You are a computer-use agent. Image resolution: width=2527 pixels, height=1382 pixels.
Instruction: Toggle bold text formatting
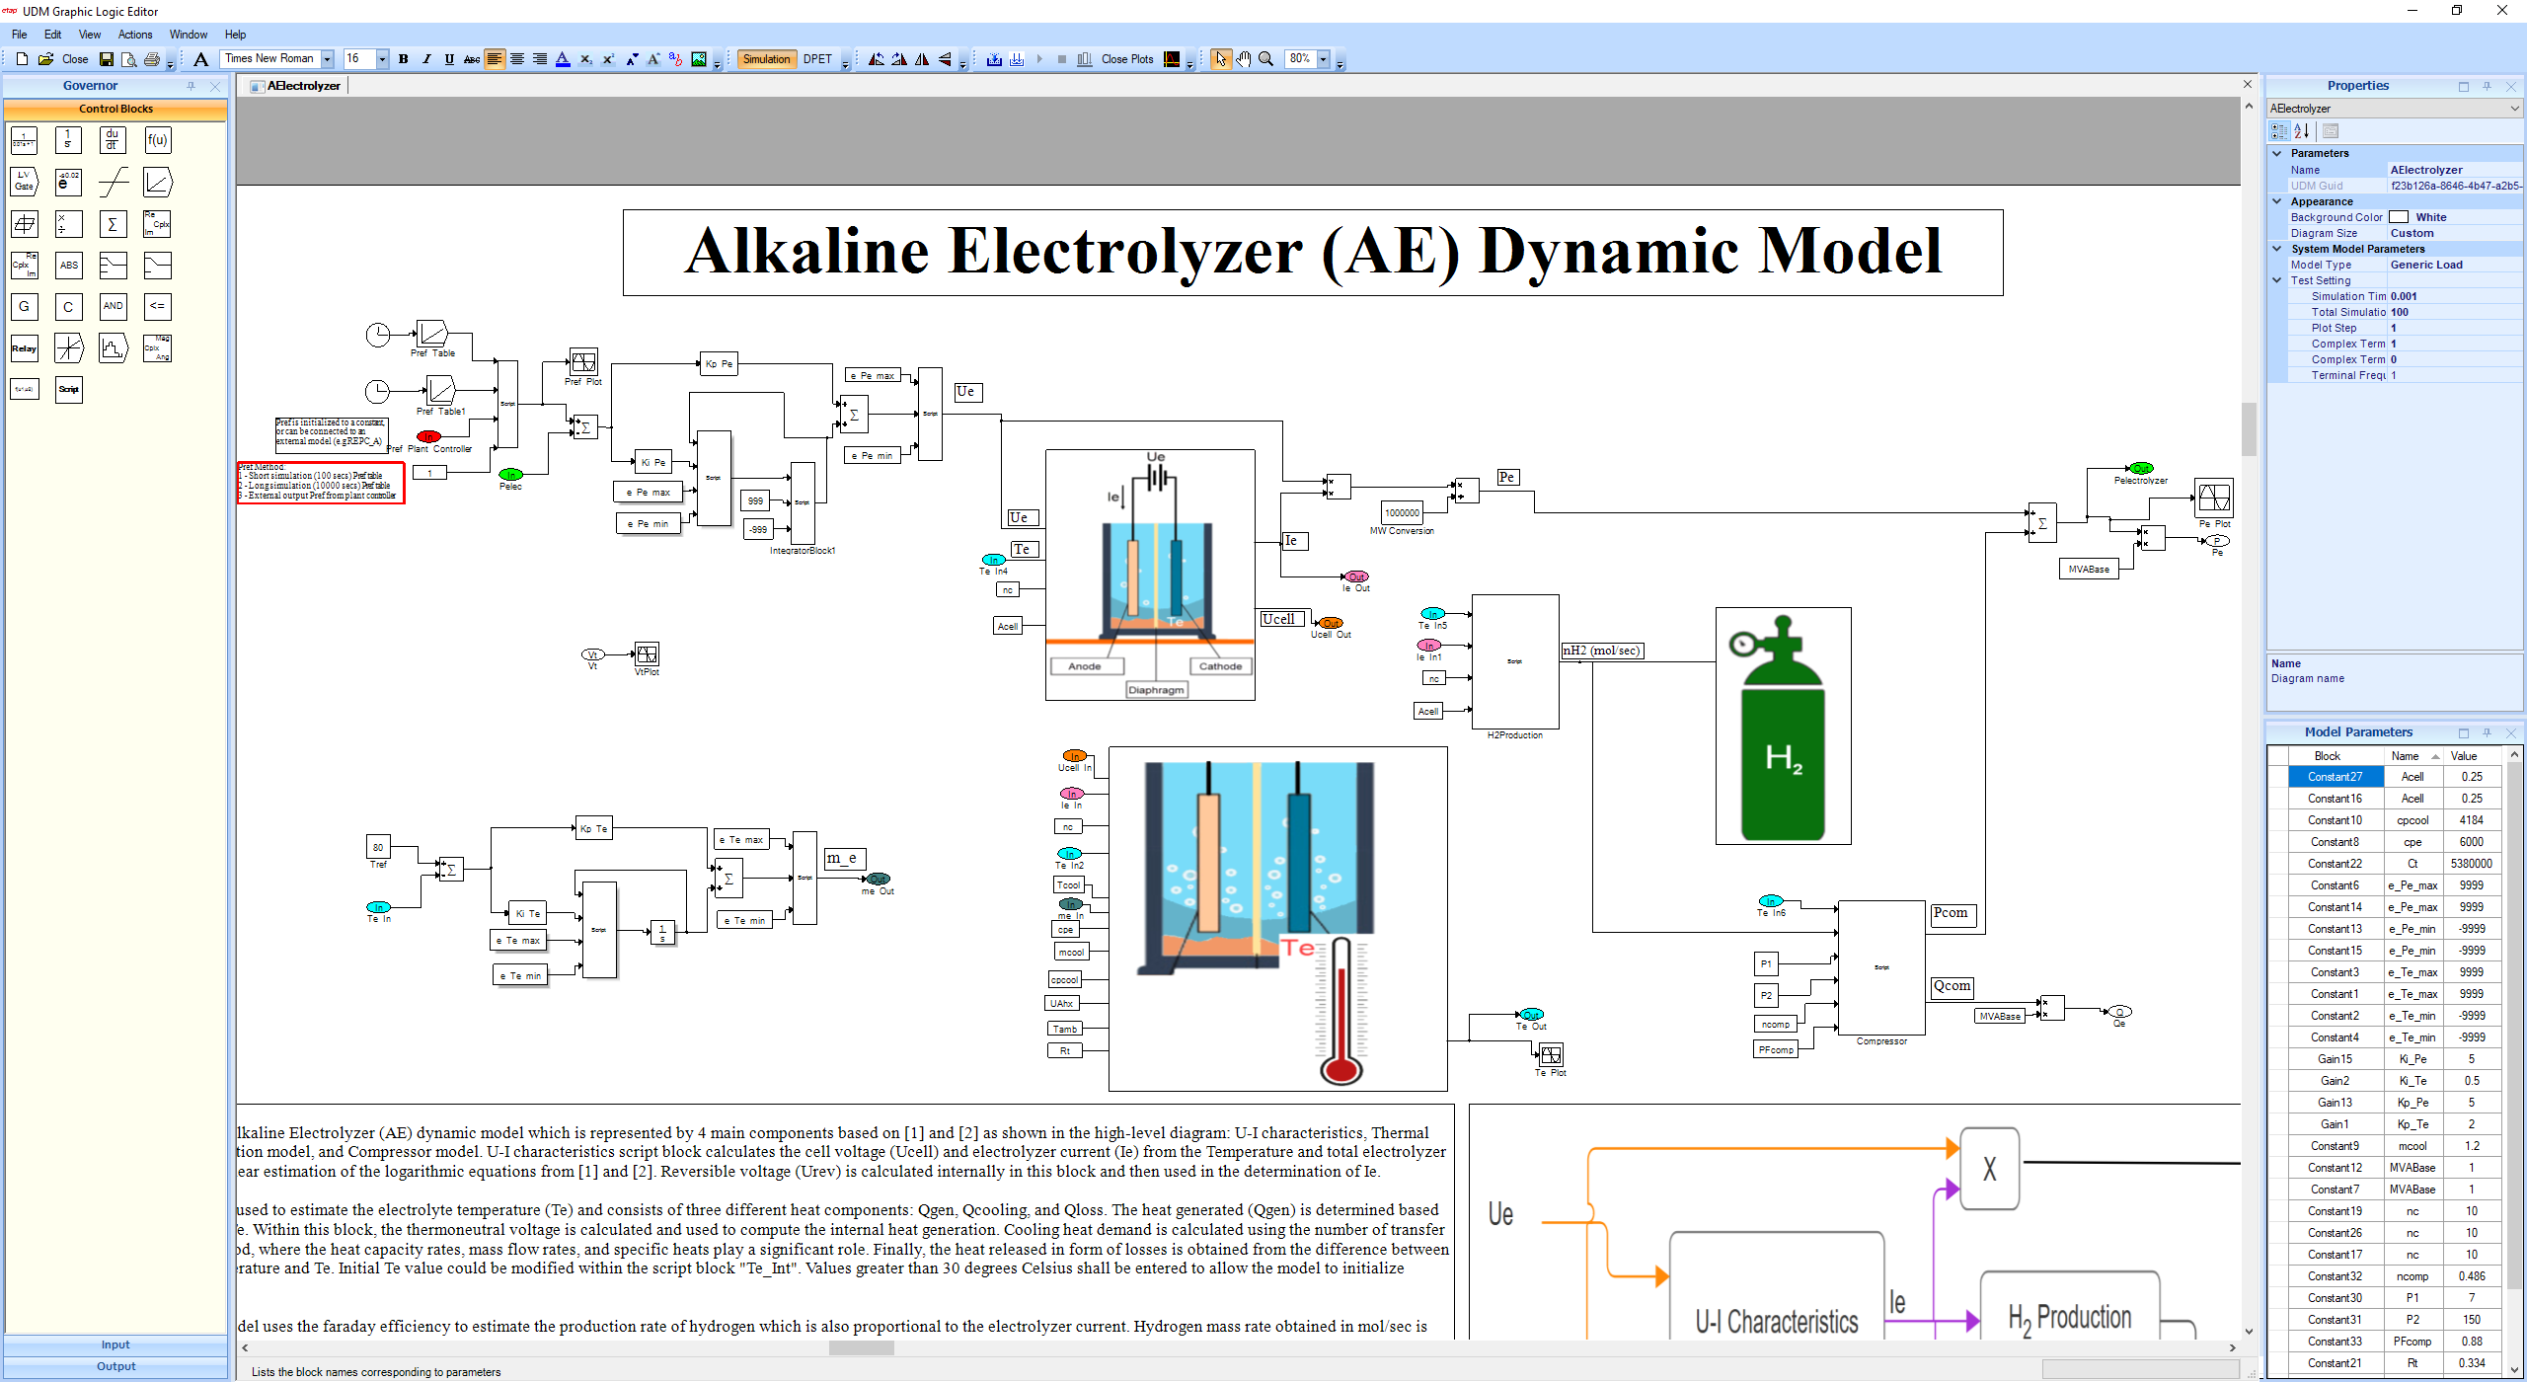click(x=403, y=59)
